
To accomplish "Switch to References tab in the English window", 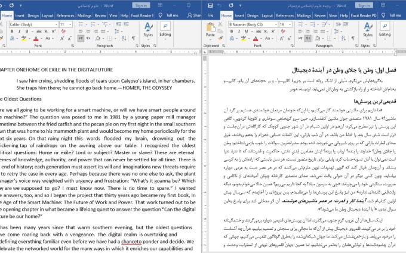I will click(65, 15).
